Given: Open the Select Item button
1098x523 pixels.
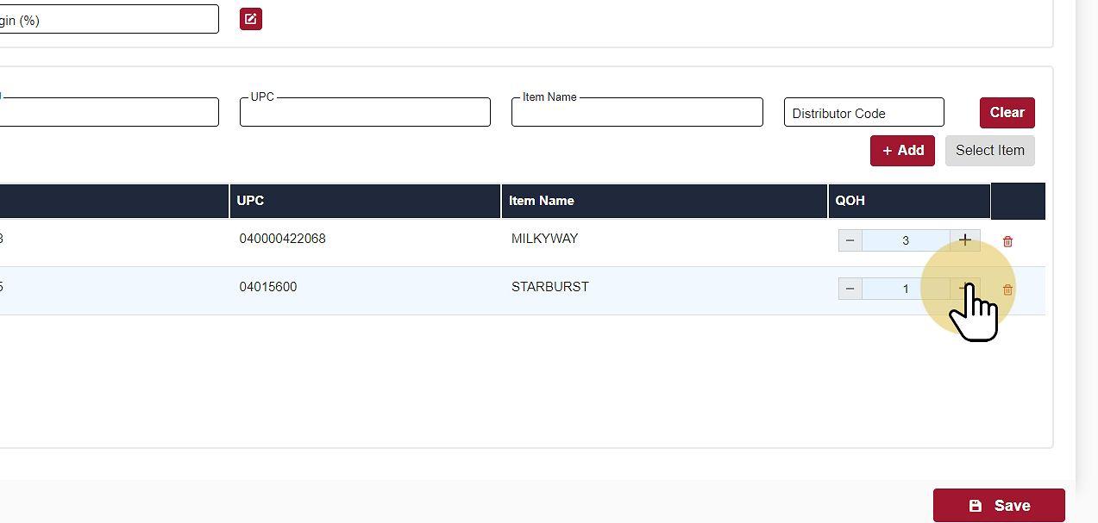Looking at the screenshot, I should (989, 151).
